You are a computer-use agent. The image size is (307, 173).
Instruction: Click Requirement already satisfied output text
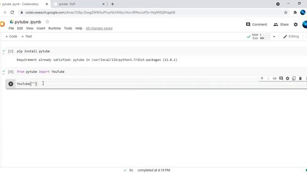(x=97, y=60)
